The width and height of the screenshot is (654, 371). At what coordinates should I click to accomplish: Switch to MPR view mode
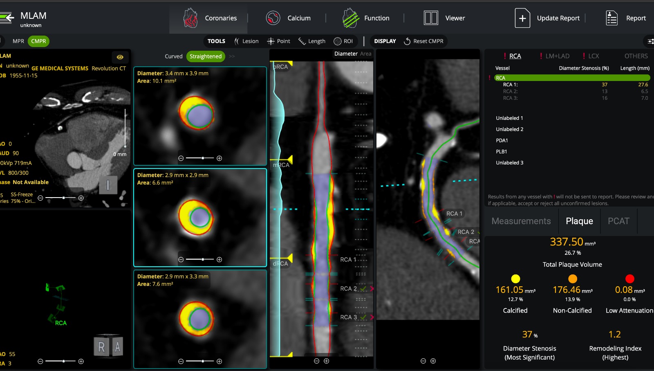[x=18, y=41]
